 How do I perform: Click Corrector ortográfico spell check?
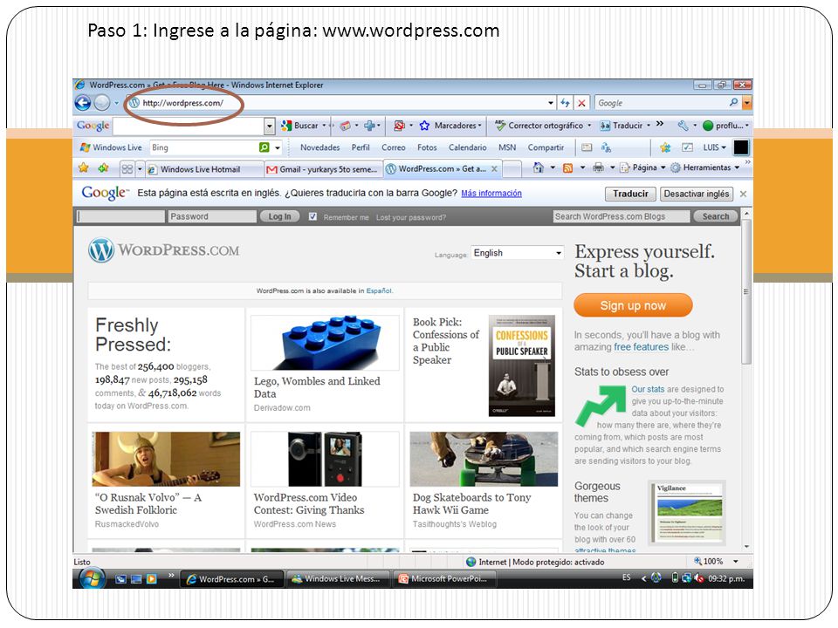[539, 126]
